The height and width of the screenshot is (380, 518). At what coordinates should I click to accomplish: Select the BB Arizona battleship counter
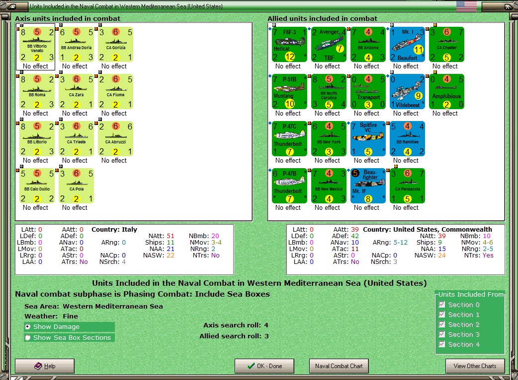click(x=368, y=45)
